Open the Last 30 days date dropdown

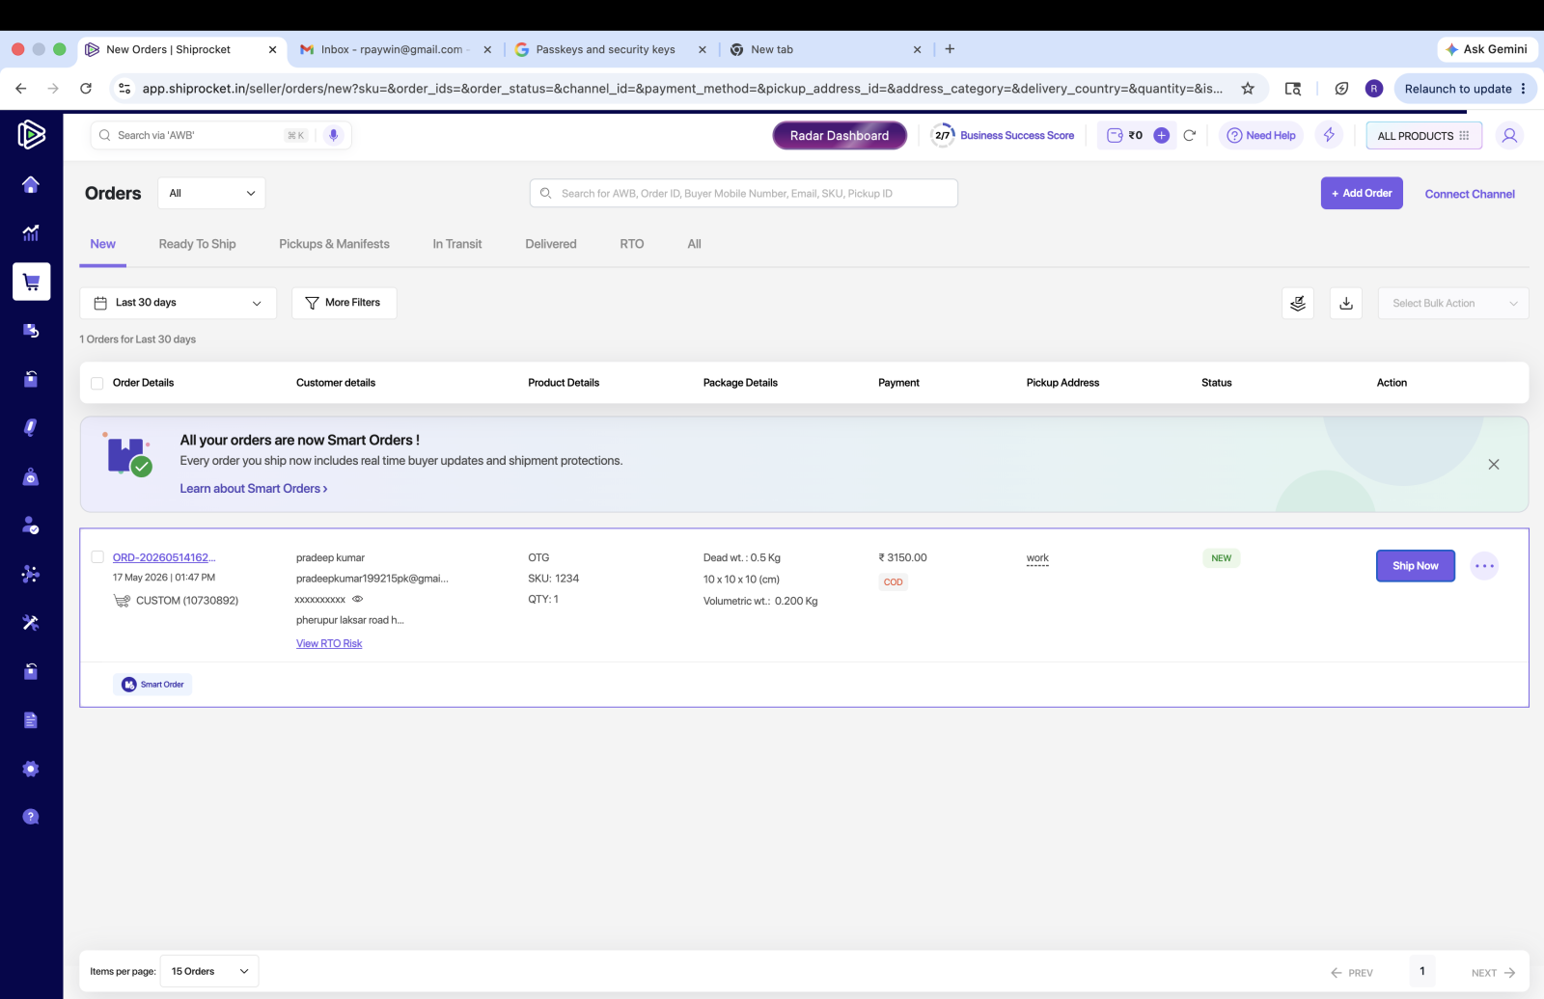coord(178,303)
